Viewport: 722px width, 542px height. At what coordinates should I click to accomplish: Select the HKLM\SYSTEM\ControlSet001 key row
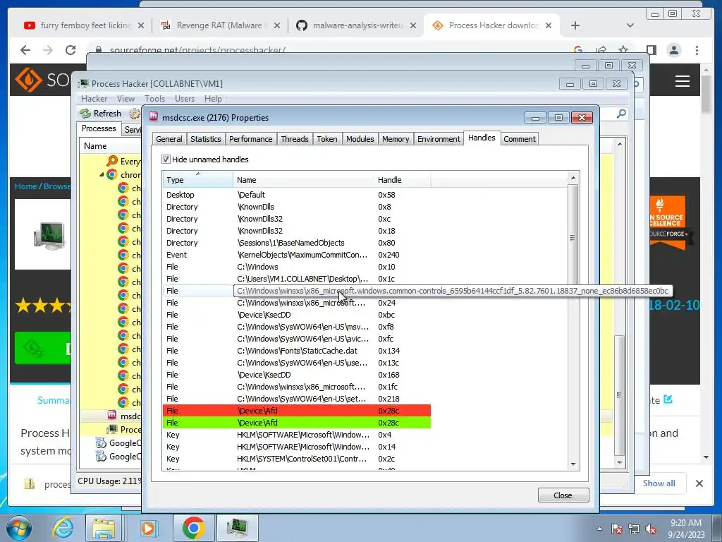(297, 459)
